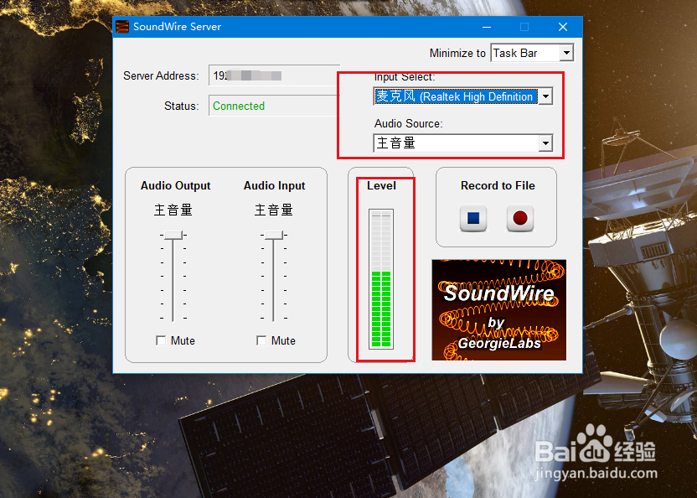Screen dimensions: 697x498
Task: Click the 'Status:' label
Action: tap(181, 106)
